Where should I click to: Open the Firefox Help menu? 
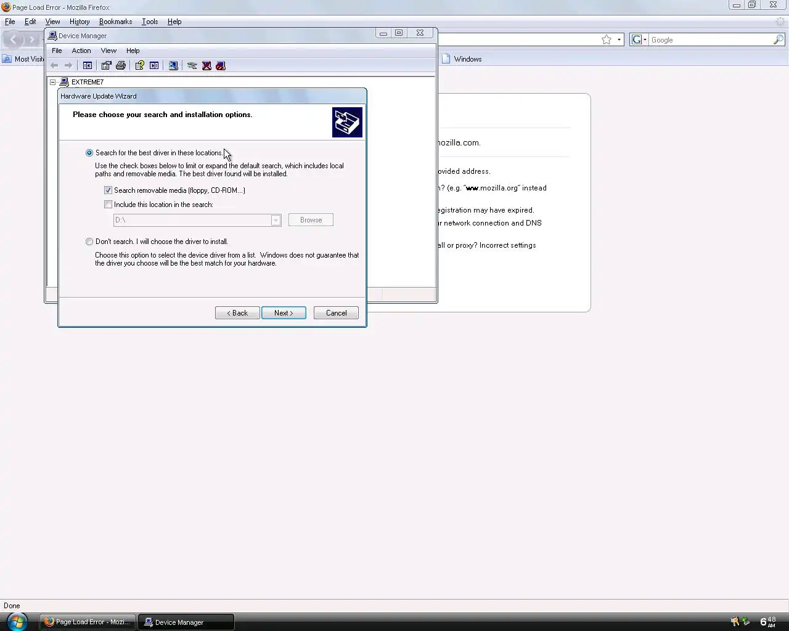point(174,22)
